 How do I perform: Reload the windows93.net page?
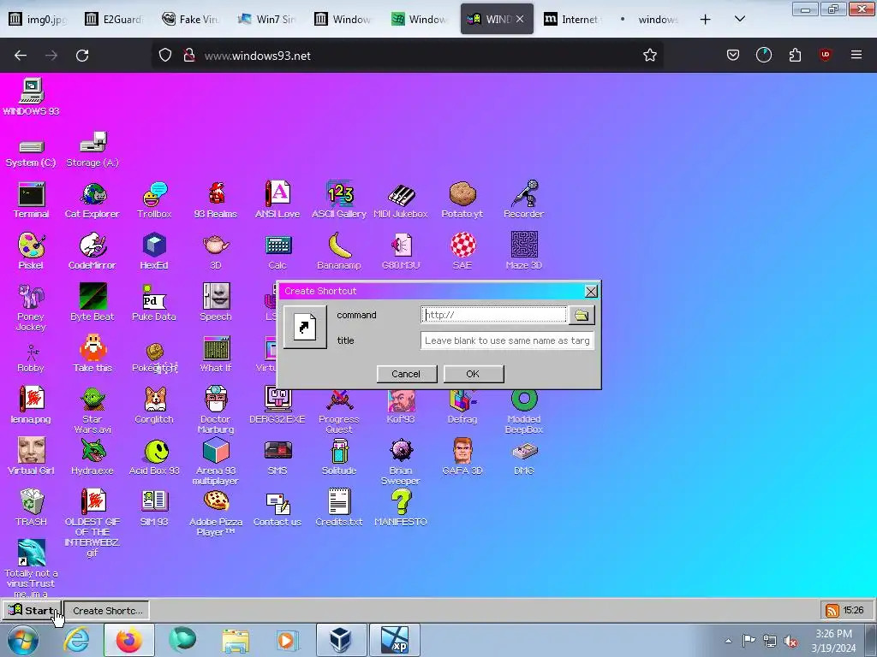coord(82,56)
